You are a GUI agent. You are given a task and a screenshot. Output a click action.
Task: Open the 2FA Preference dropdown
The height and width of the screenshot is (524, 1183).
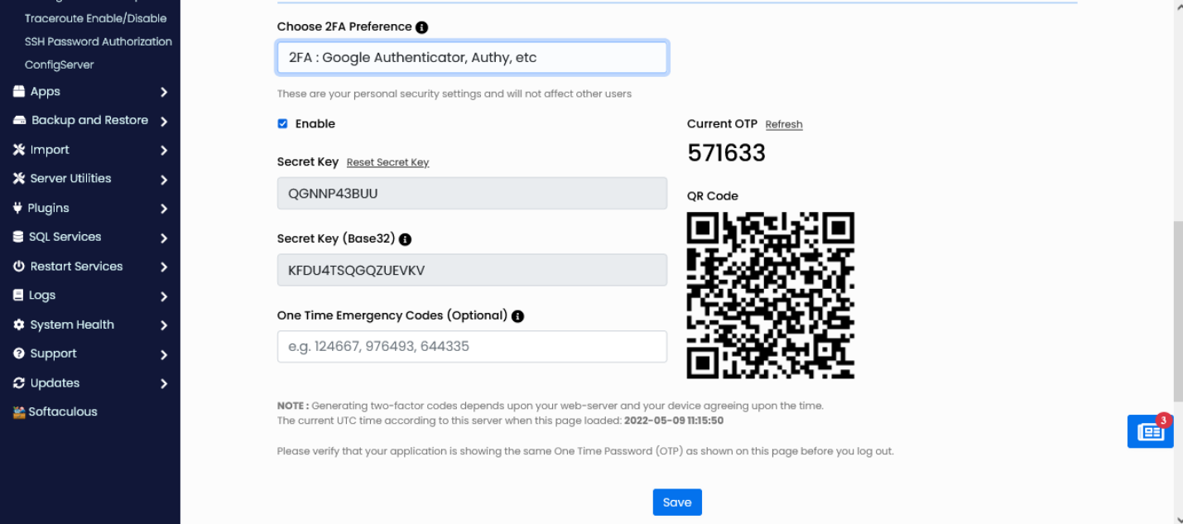pos(472,57)
